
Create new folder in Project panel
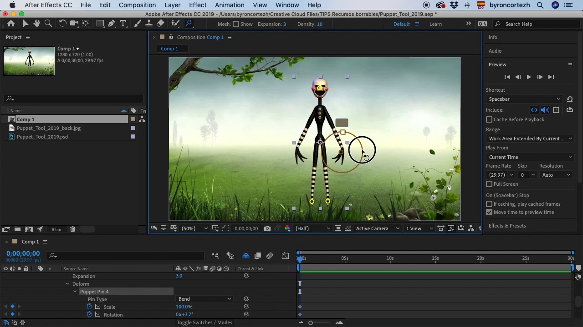17,229
